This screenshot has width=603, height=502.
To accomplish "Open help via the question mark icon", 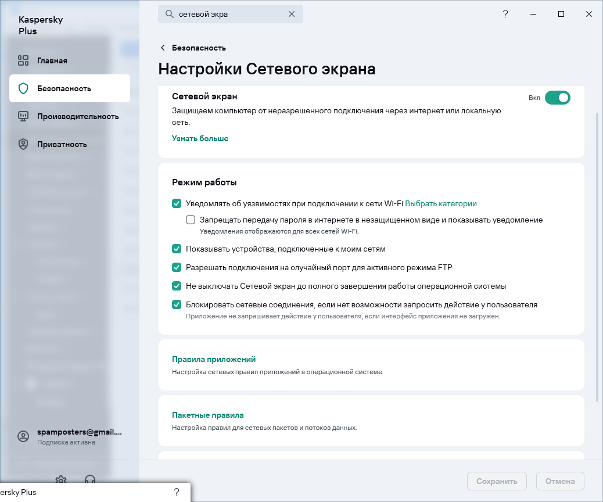I will (x=505, y=14).
